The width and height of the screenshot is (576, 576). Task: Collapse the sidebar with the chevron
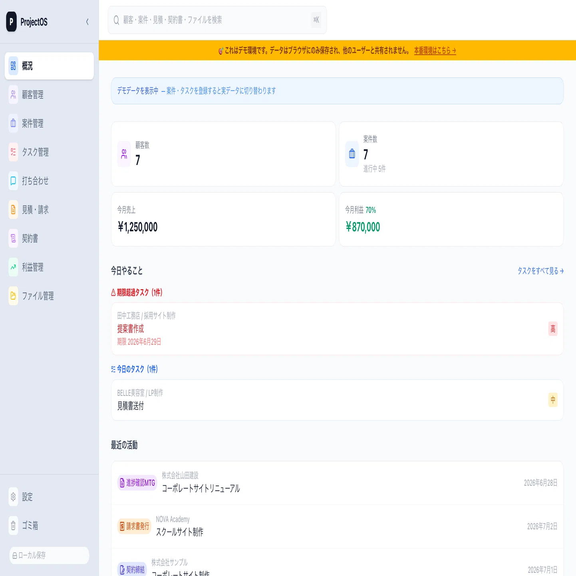tap(87, 22)
